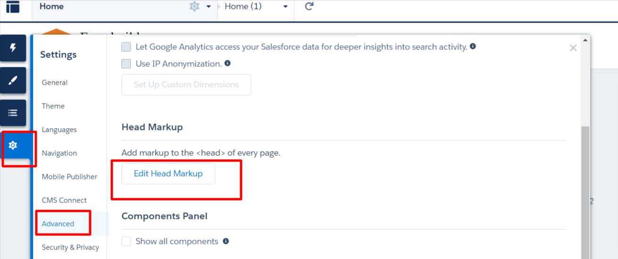Open the Mobile Publisher settings tab
The image size is (618, 259).
(69, 177)
